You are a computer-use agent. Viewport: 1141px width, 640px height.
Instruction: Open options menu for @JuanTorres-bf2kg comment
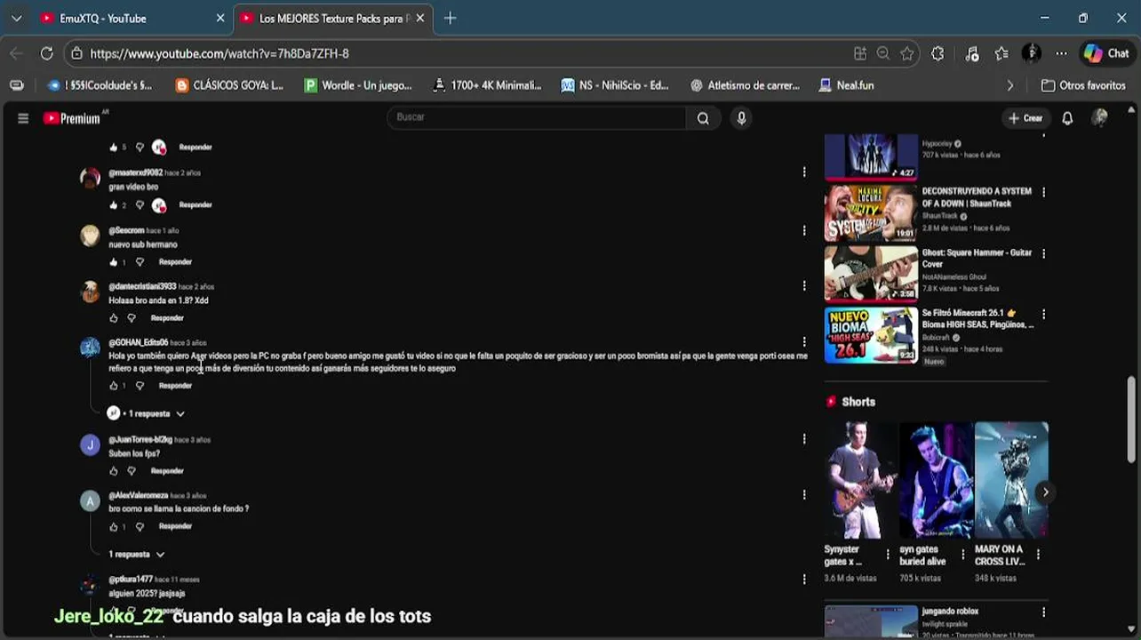coord(804,439)
